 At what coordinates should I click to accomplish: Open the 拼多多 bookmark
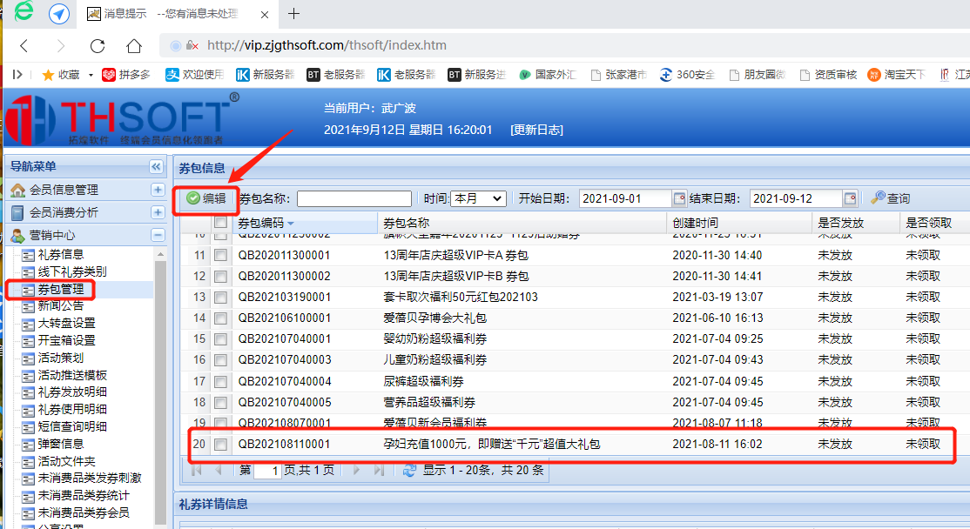(126, 75)
